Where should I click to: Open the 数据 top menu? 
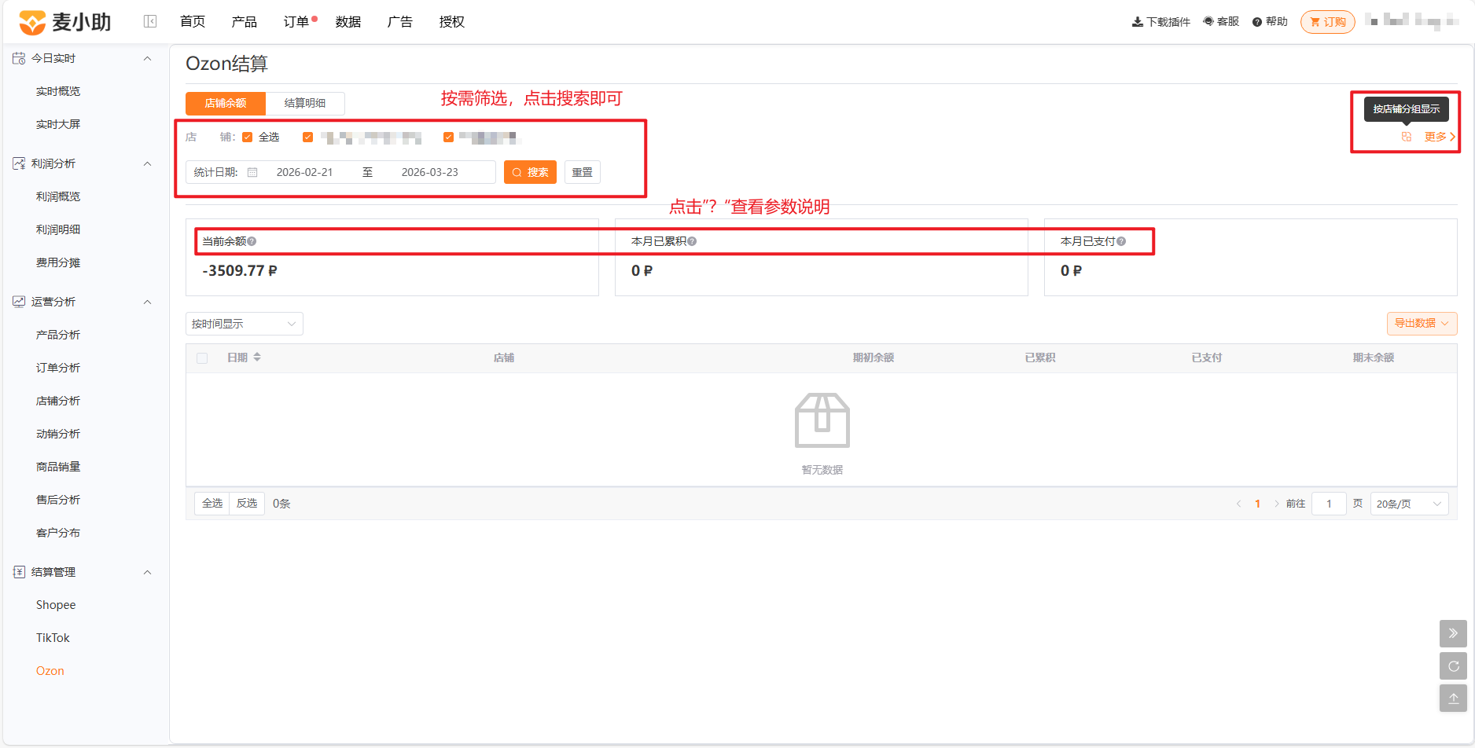tap(348, 22)
